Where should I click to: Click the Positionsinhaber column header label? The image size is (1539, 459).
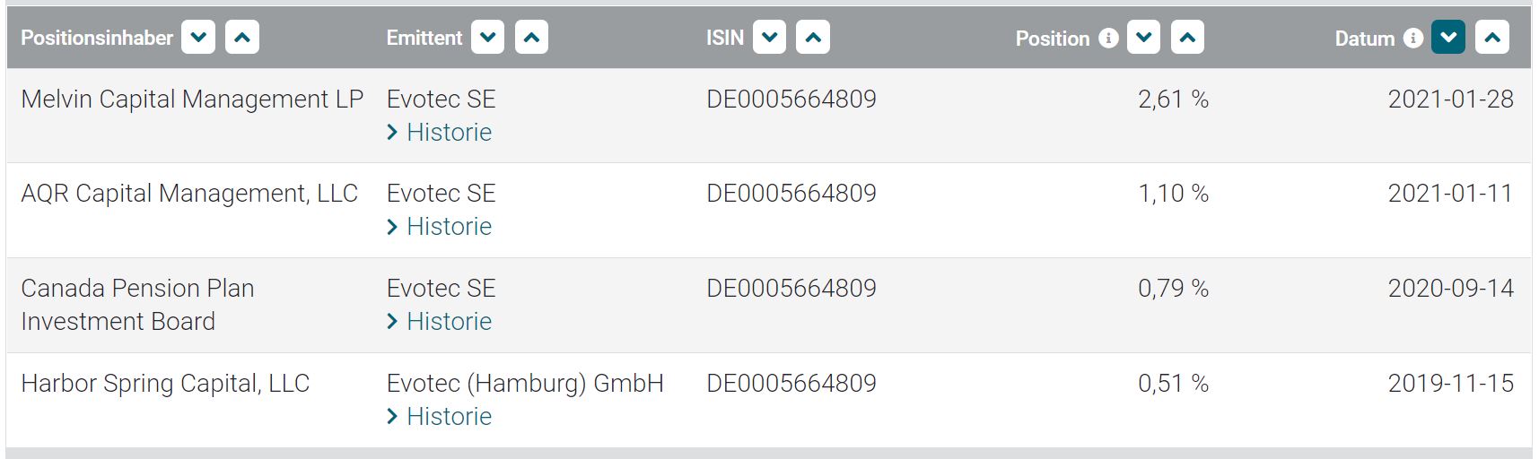pos(97,38)
